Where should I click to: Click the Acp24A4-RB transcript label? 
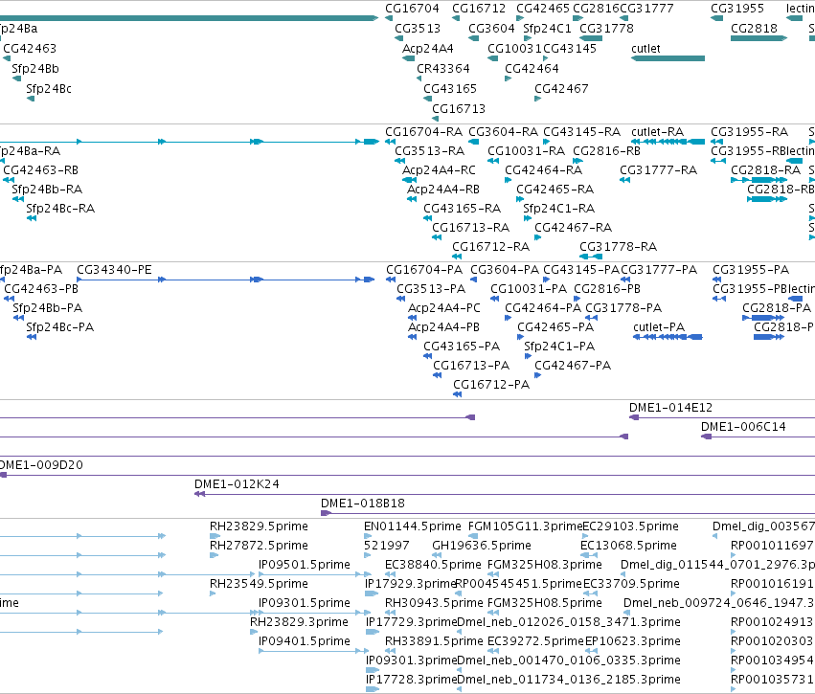[442, 190]
